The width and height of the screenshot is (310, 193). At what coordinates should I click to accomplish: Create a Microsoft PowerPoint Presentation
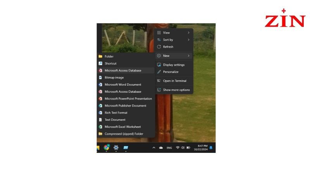click(x=126, y=99)
